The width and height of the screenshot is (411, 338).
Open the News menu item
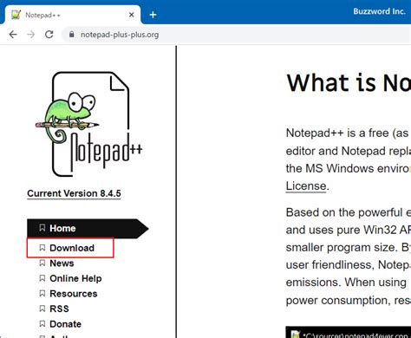click(x=62, y=263)
